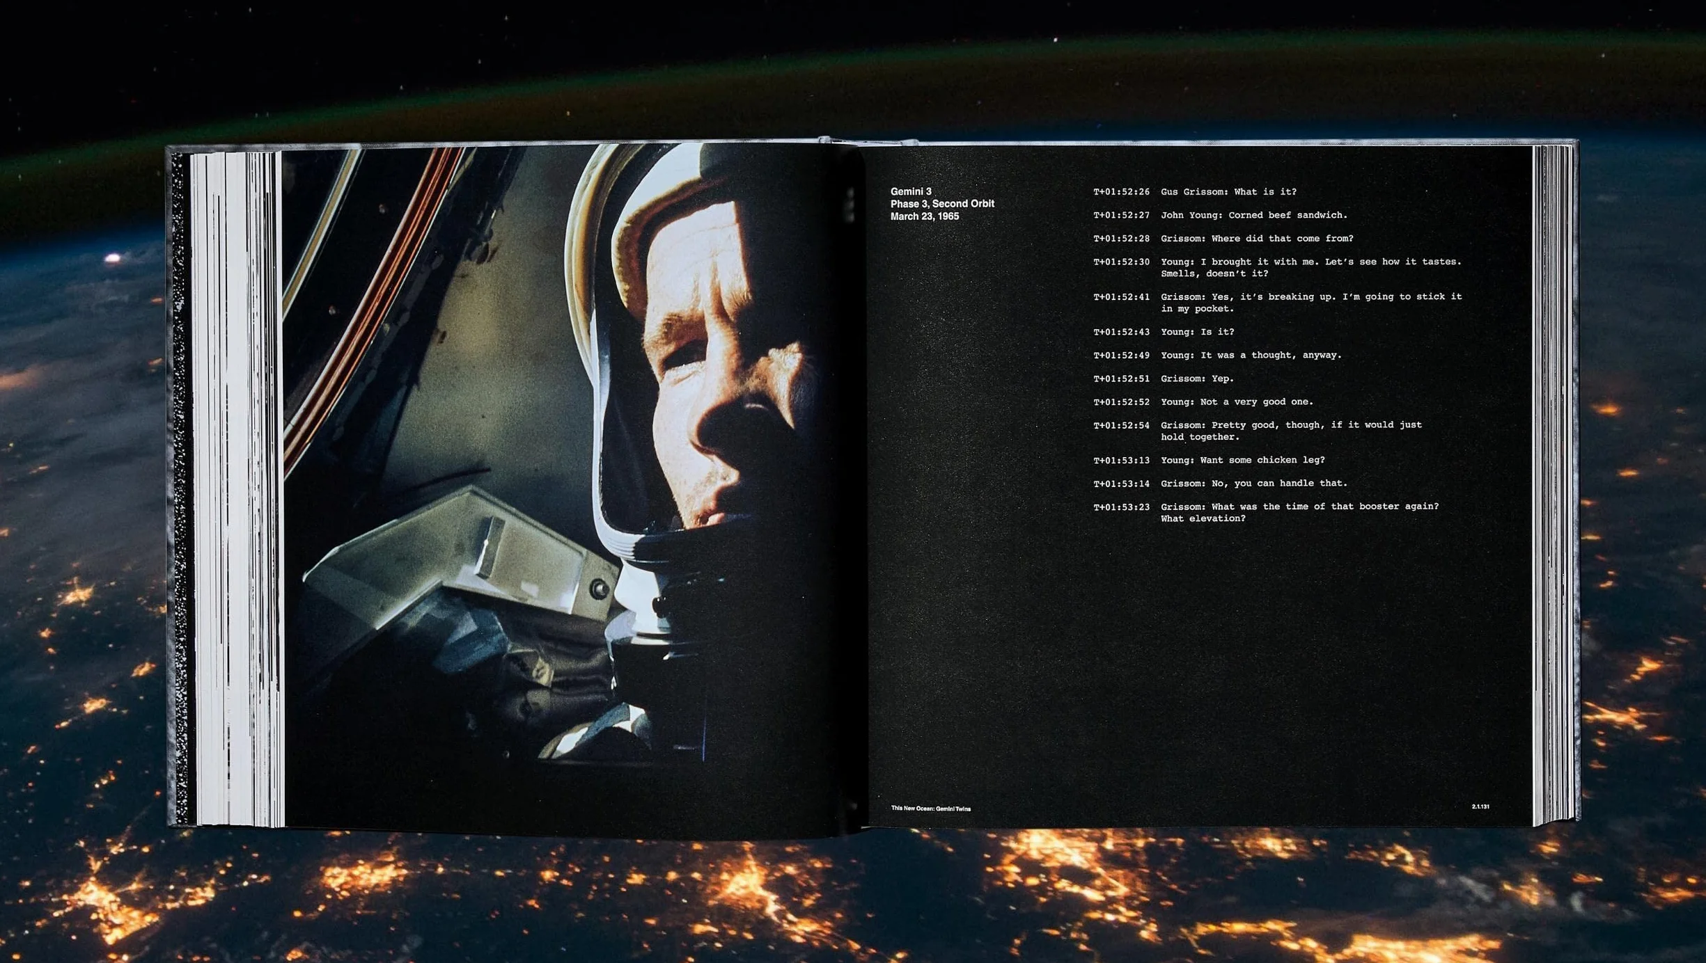The image size is (1706, 963).
Task: Click timestamp T+01:52:27
Action: tap(1120, 216)
